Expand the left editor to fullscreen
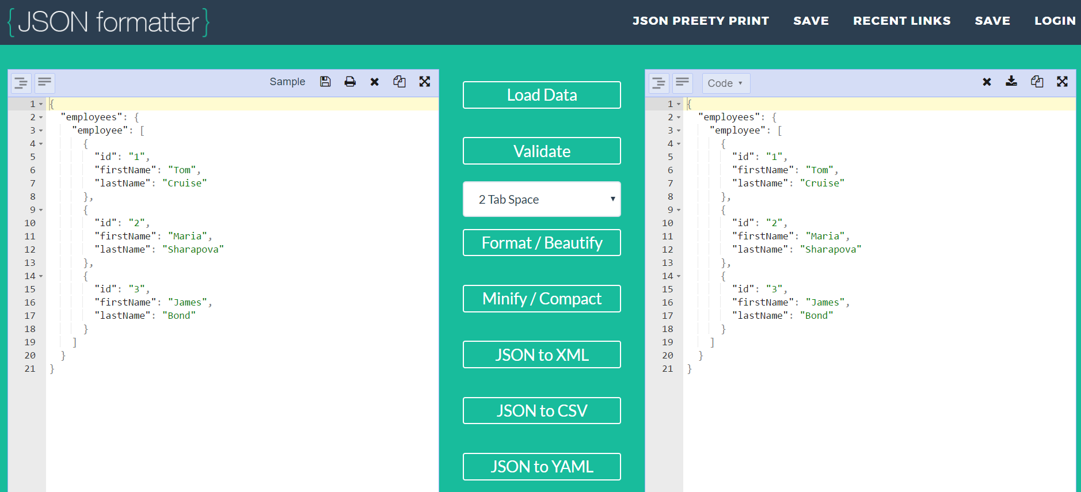 click(x=425, y=82)
